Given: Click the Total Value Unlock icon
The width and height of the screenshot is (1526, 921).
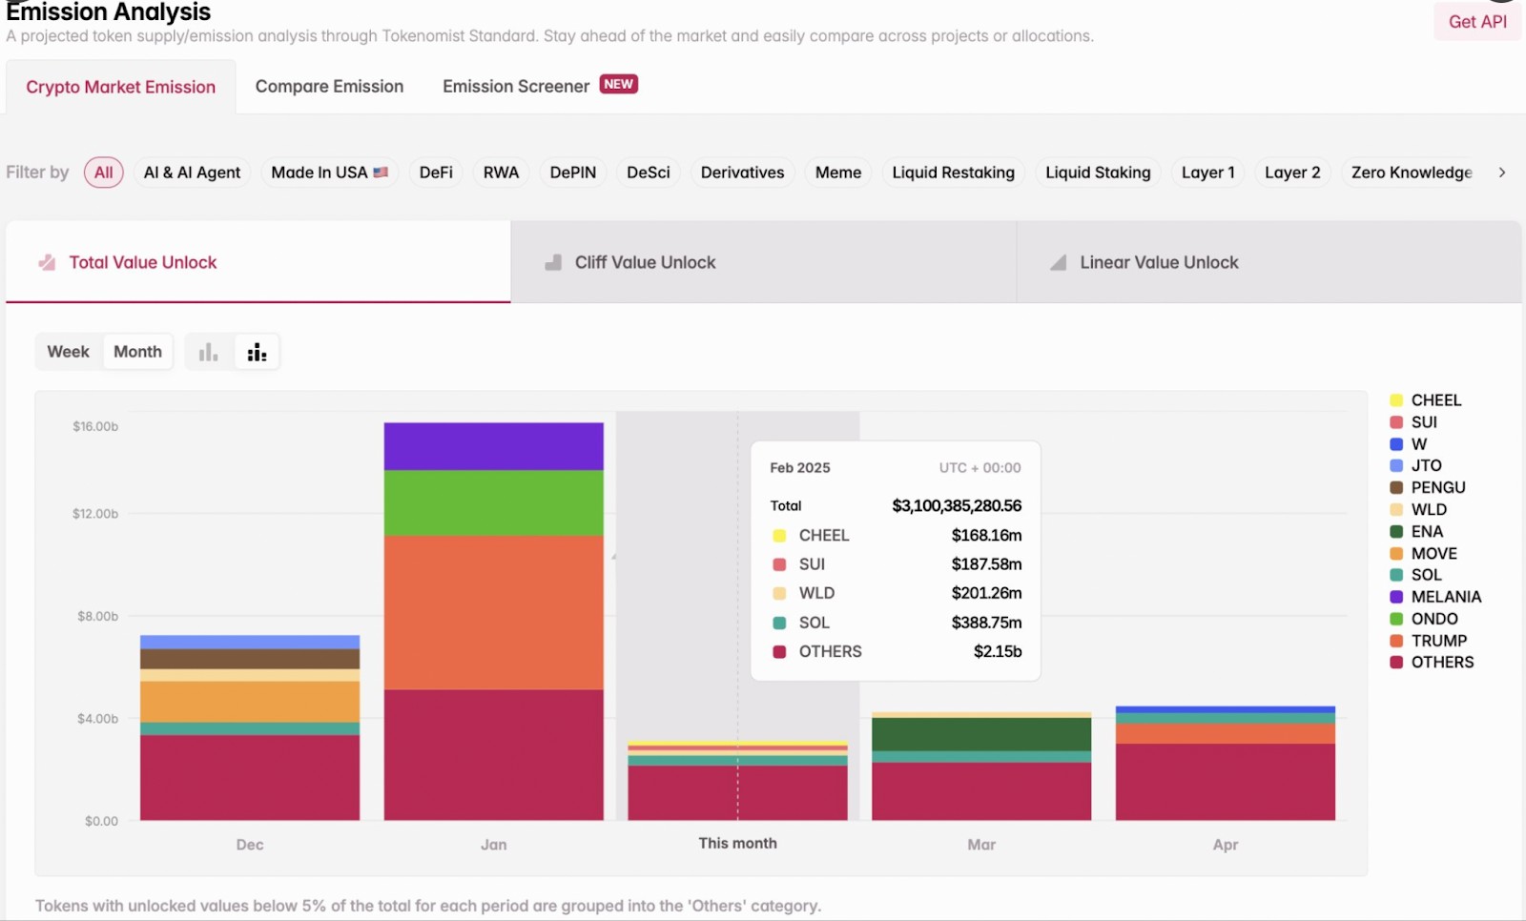Looking at the screenshot, I should pos(47,262).
